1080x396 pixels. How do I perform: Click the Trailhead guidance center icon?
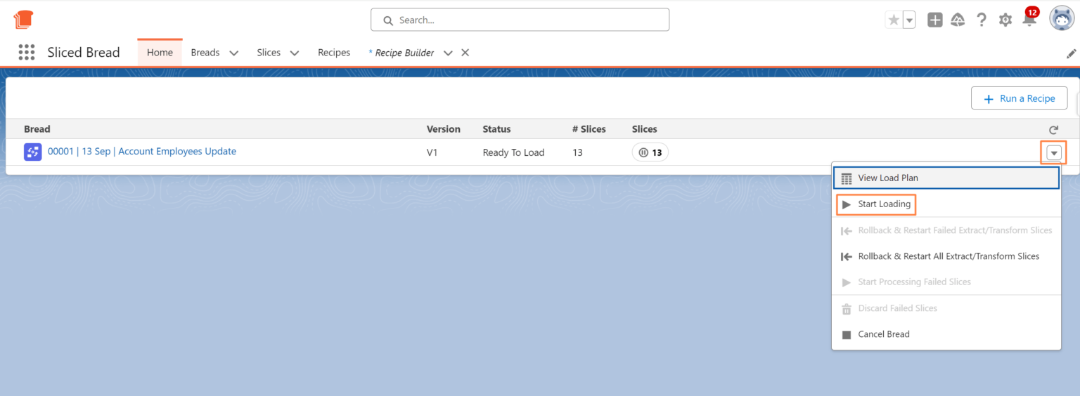[958, 20]
